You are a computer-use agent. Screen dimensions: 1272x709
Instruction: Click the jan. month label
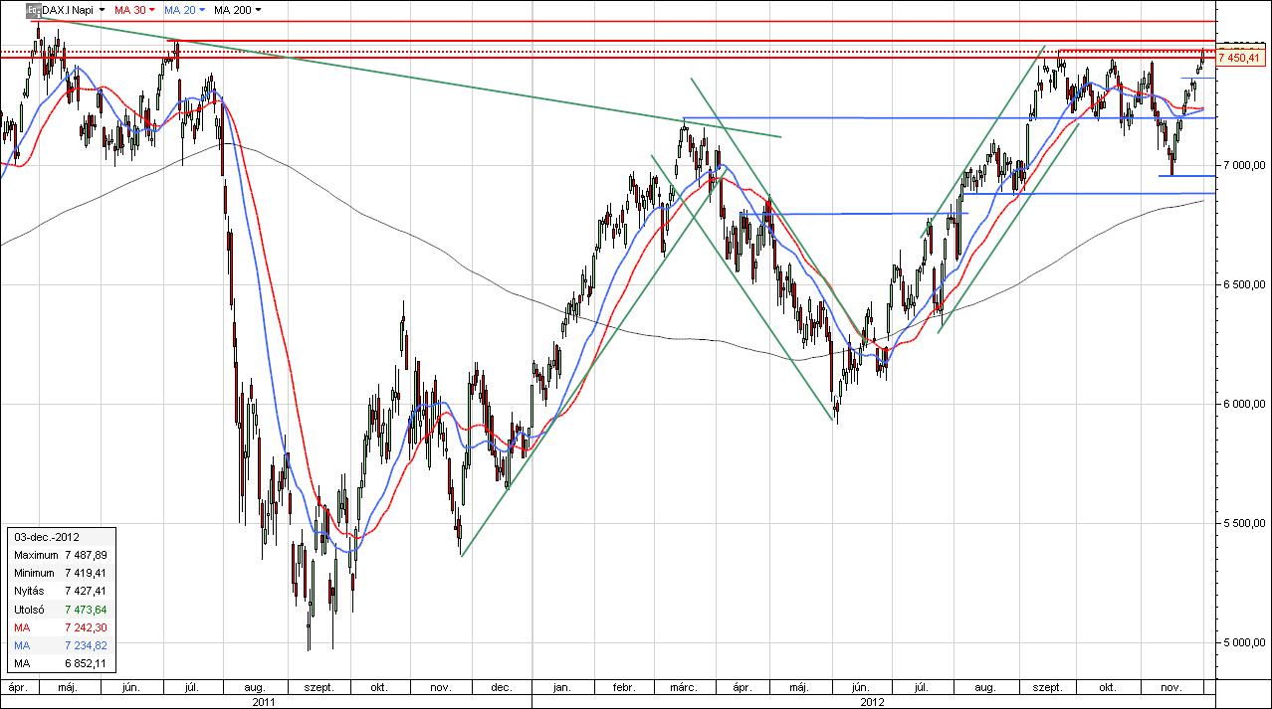pos(562,687)
